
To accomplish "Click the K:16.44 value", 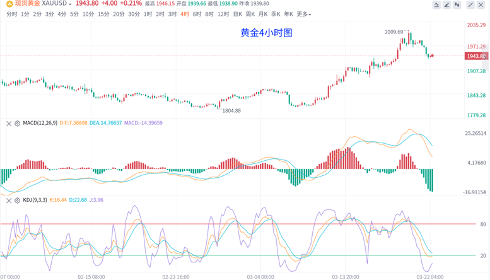I will (58, 200).
